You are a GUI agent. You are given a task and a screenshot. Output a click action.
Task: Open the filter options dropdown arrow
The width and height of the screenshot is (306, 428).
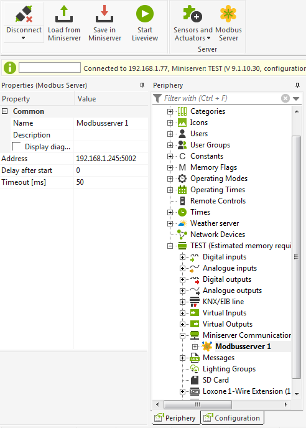(296, 98)
